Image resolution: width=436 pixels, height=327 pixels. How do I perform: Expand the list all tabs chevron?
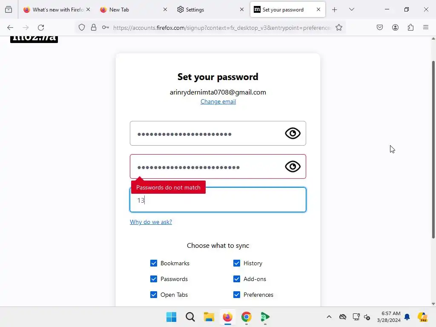[x=351, y=9]
